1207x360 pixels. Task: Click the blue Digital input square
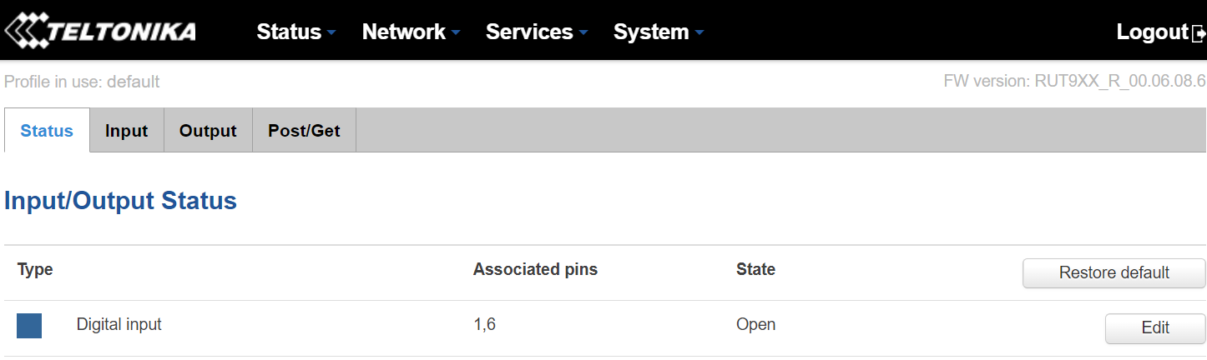coord(29,326)
